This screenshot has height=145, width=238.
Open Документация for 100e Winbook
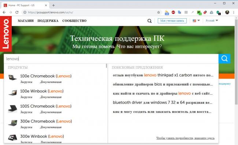pos(51,97)
